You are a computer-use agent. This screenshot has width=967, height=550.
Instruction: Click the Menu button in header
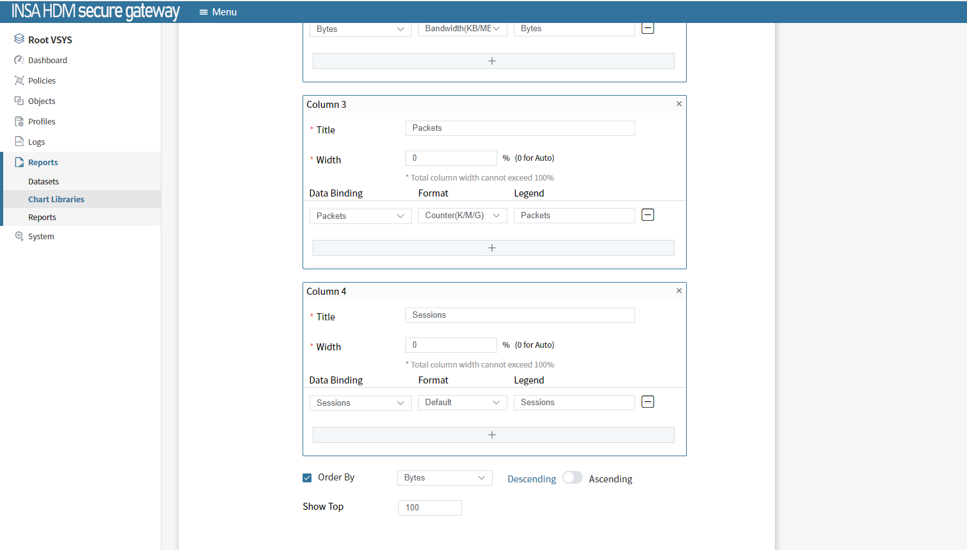[218, 12]
